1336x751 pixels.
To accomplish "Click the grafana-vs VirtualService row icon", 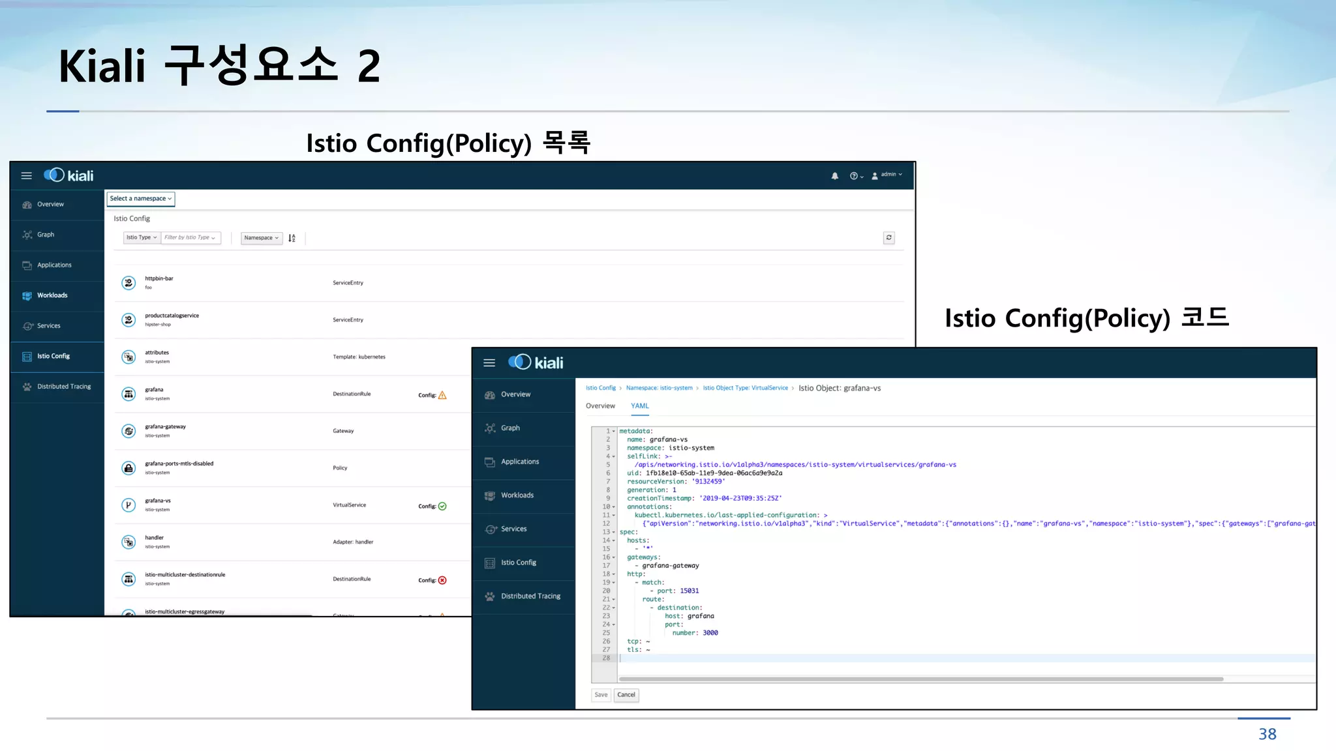I will [x=129, y=505].
